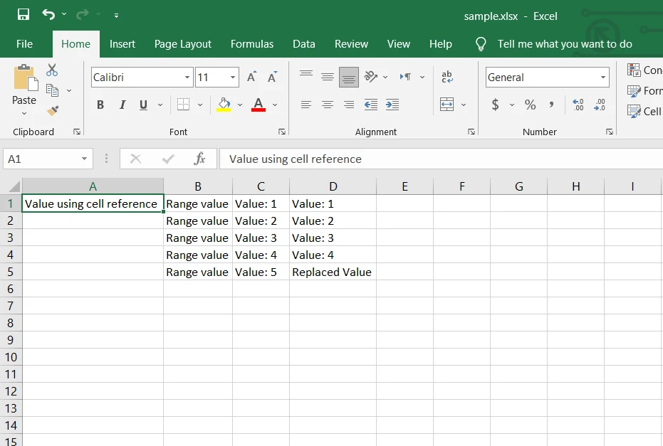Screen dimensions: 663x446
Task: Click the Percent Style icon
Action: pos(530,105)
